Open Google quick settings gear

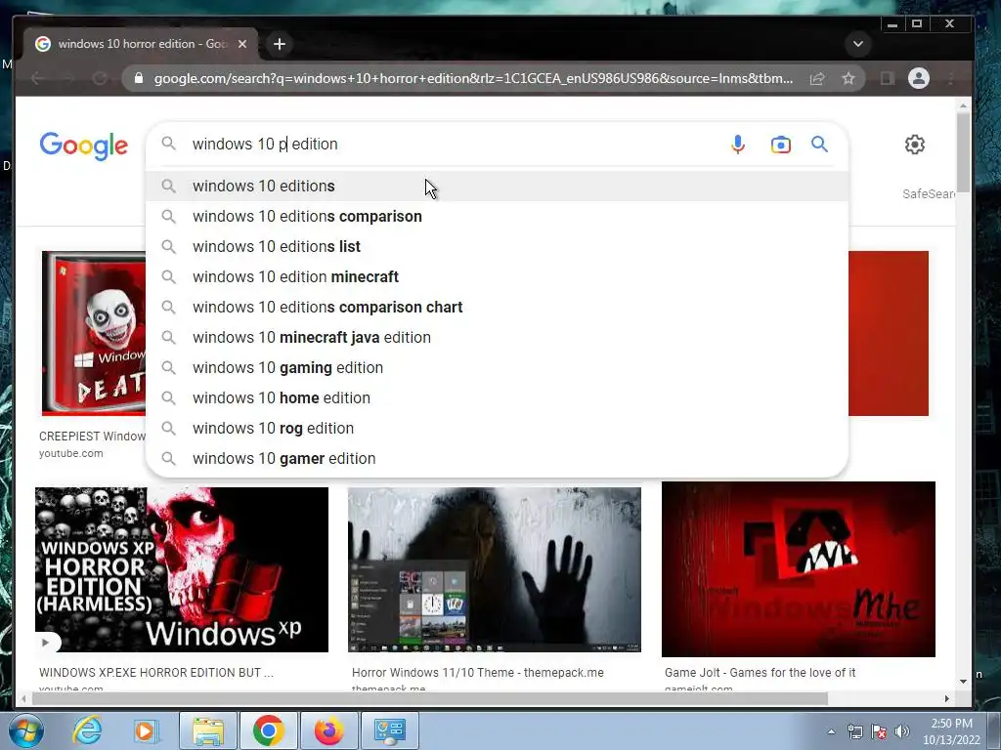(914, 145)
